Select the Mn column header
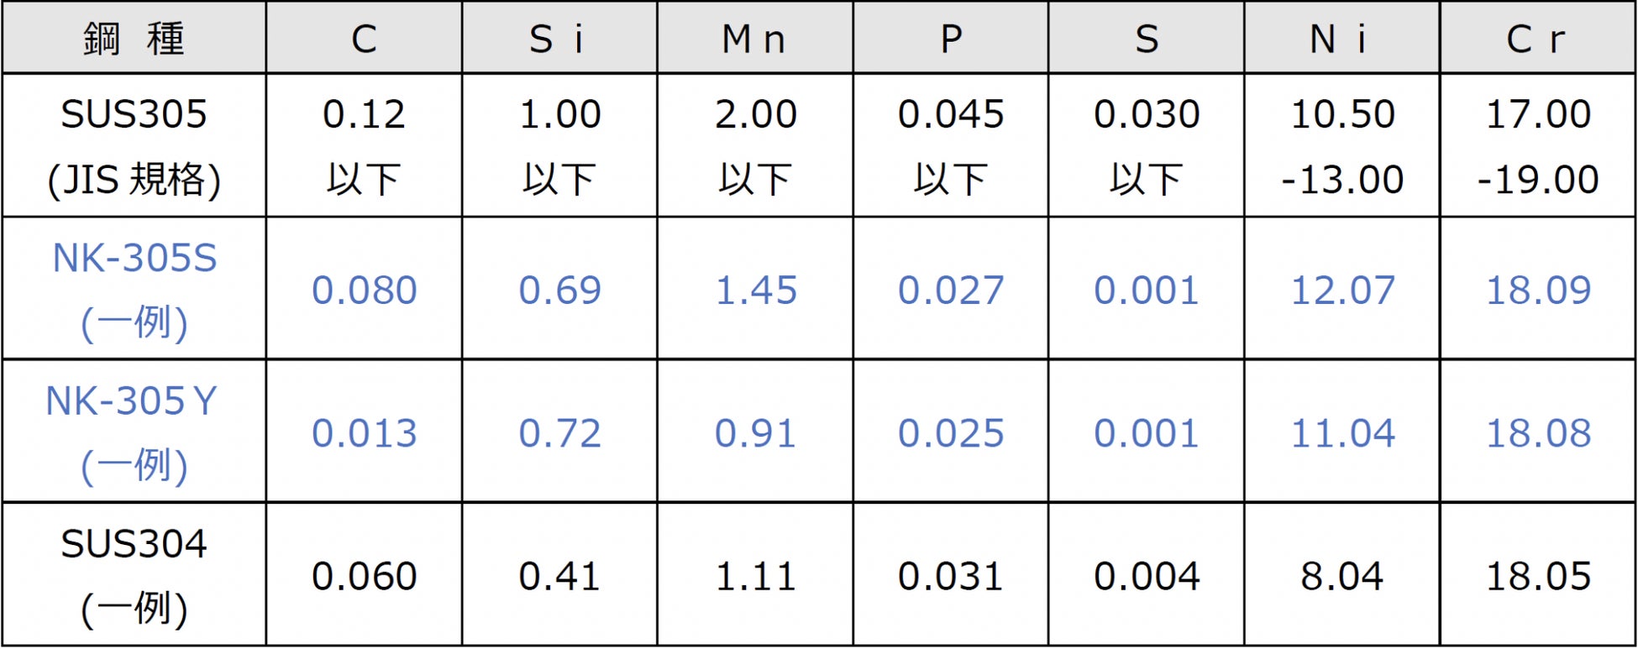The image size is (1638, 649). 754,39
